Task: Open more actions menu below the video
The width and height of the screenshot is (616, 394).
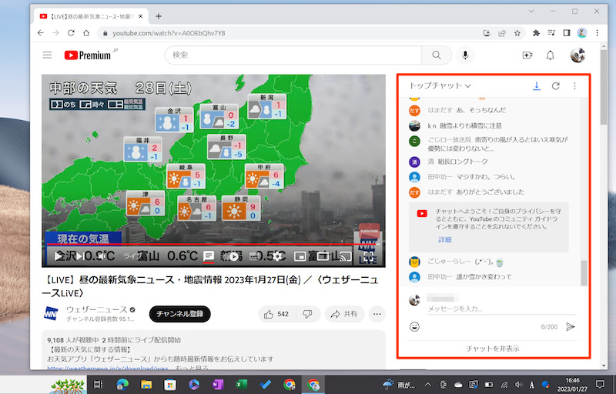Action: (377, 314)
